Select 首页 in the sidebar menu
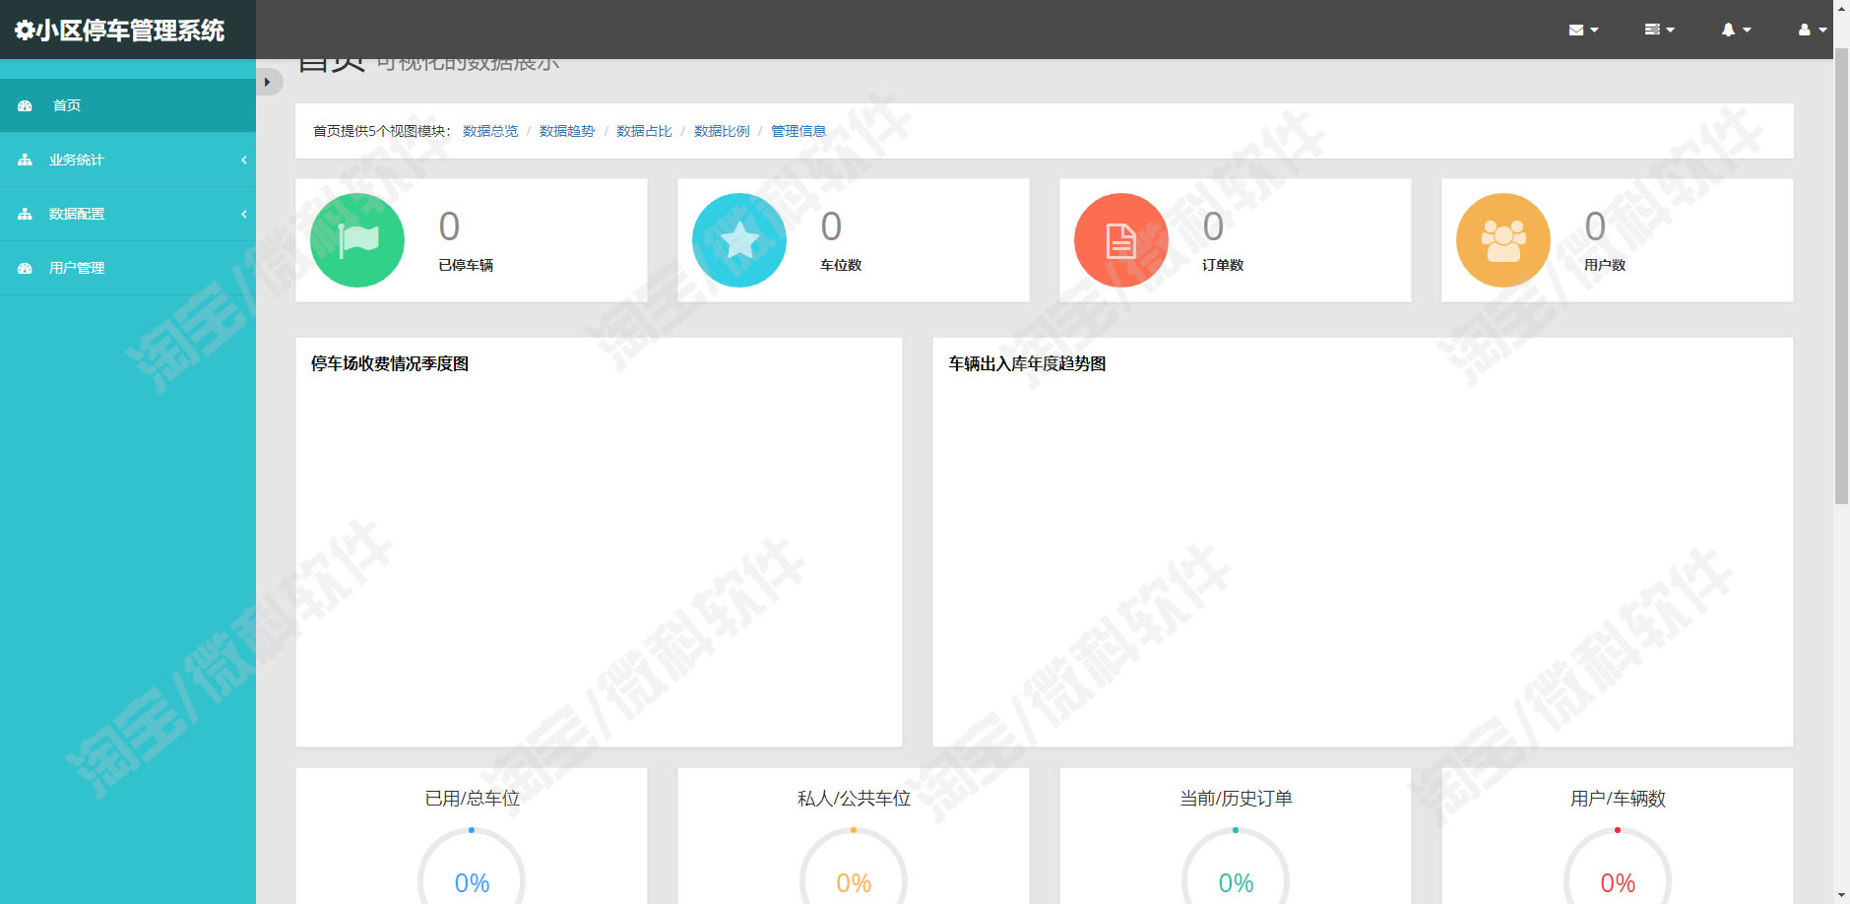Image resolution: width=1850 pixels, height=904 pixels. [128, 105]
